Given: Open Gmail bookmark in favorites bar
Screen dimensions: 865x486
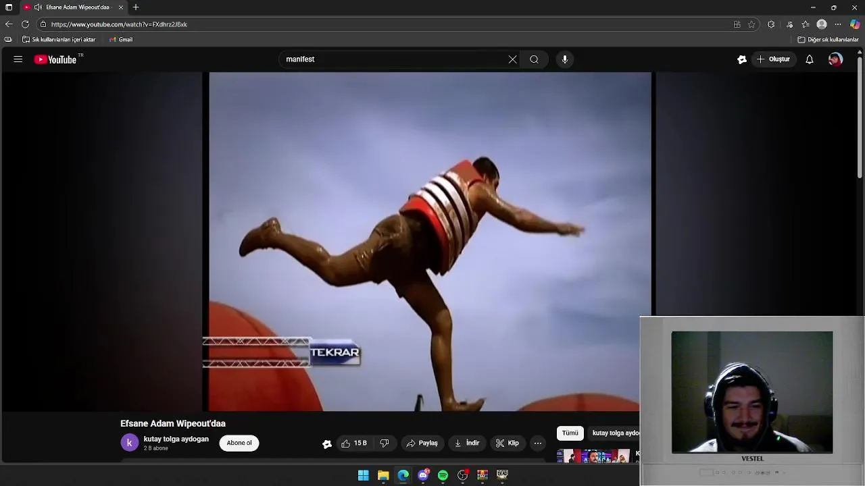Looking at the screenshot, I should [x=121, y=40].
